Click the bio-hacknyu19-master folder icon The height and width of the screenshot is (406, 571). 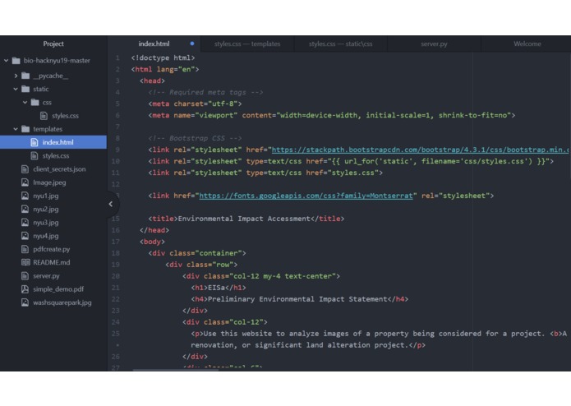[x=16, y=61]
